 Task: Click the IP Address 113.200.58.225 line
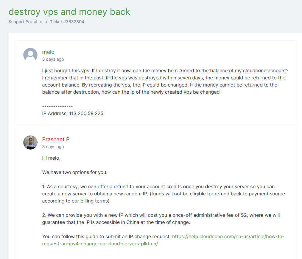coord(73,113)
